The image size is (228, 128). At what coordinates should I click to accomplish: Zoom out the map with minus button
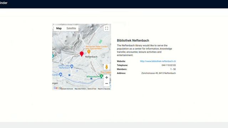point(107,84)
